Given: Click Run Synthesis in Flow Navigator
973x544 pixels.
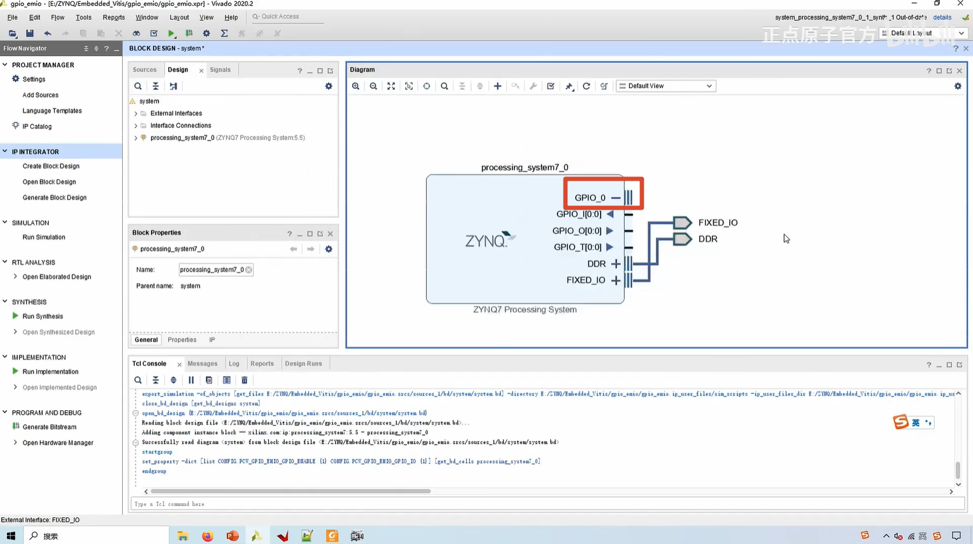Looking at the screenshot, I should pos(43,316).
